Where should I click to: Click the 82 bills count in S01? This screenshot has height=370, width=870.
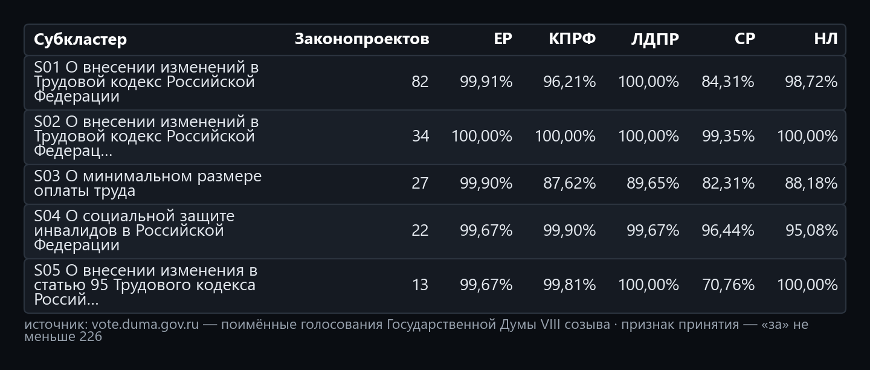tap(420, 82)
